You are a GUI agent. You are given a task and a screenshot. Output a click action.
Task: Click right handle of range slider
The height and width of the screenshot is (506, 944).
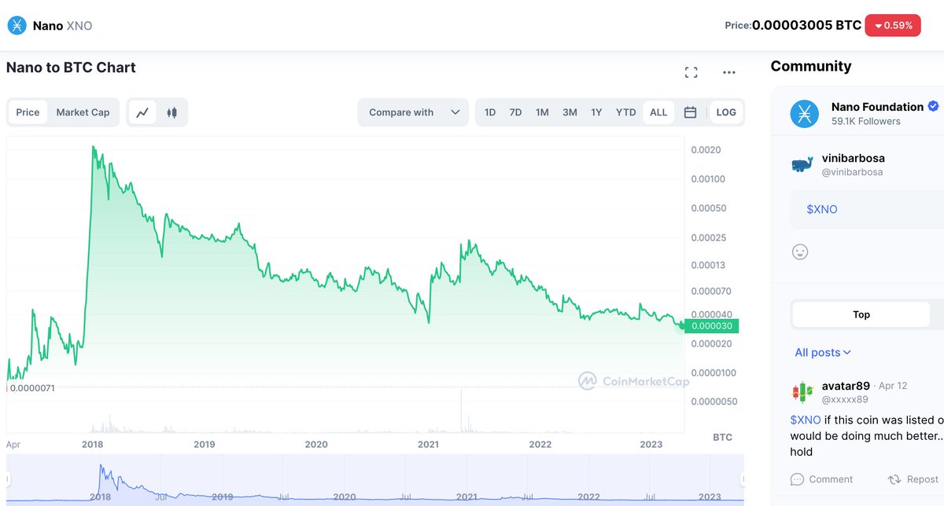point(742,478)
